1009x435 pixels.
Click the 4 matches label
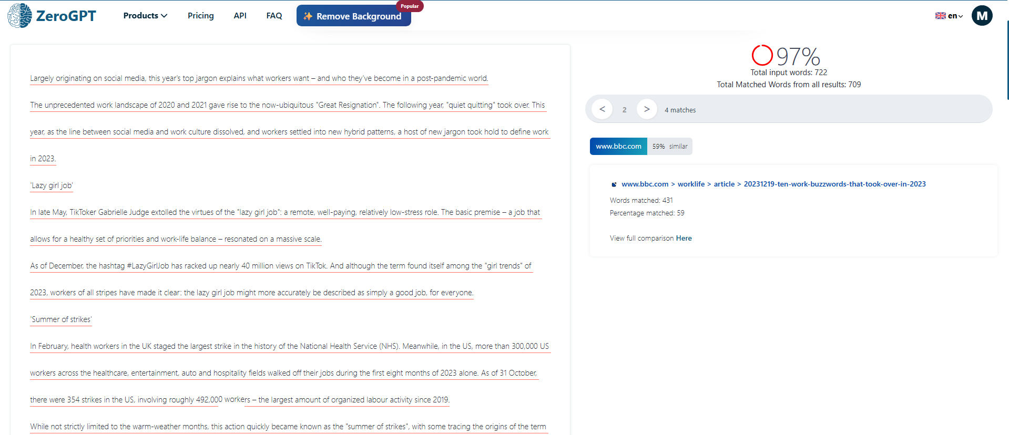click(680, 110)
